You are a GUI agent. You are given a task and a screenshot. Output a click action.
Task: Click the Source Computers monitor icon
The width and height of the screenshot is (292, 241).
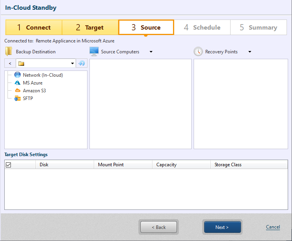pos(94,51)
